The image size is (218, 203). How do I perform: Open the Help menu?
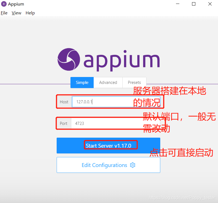coord(30,13)
